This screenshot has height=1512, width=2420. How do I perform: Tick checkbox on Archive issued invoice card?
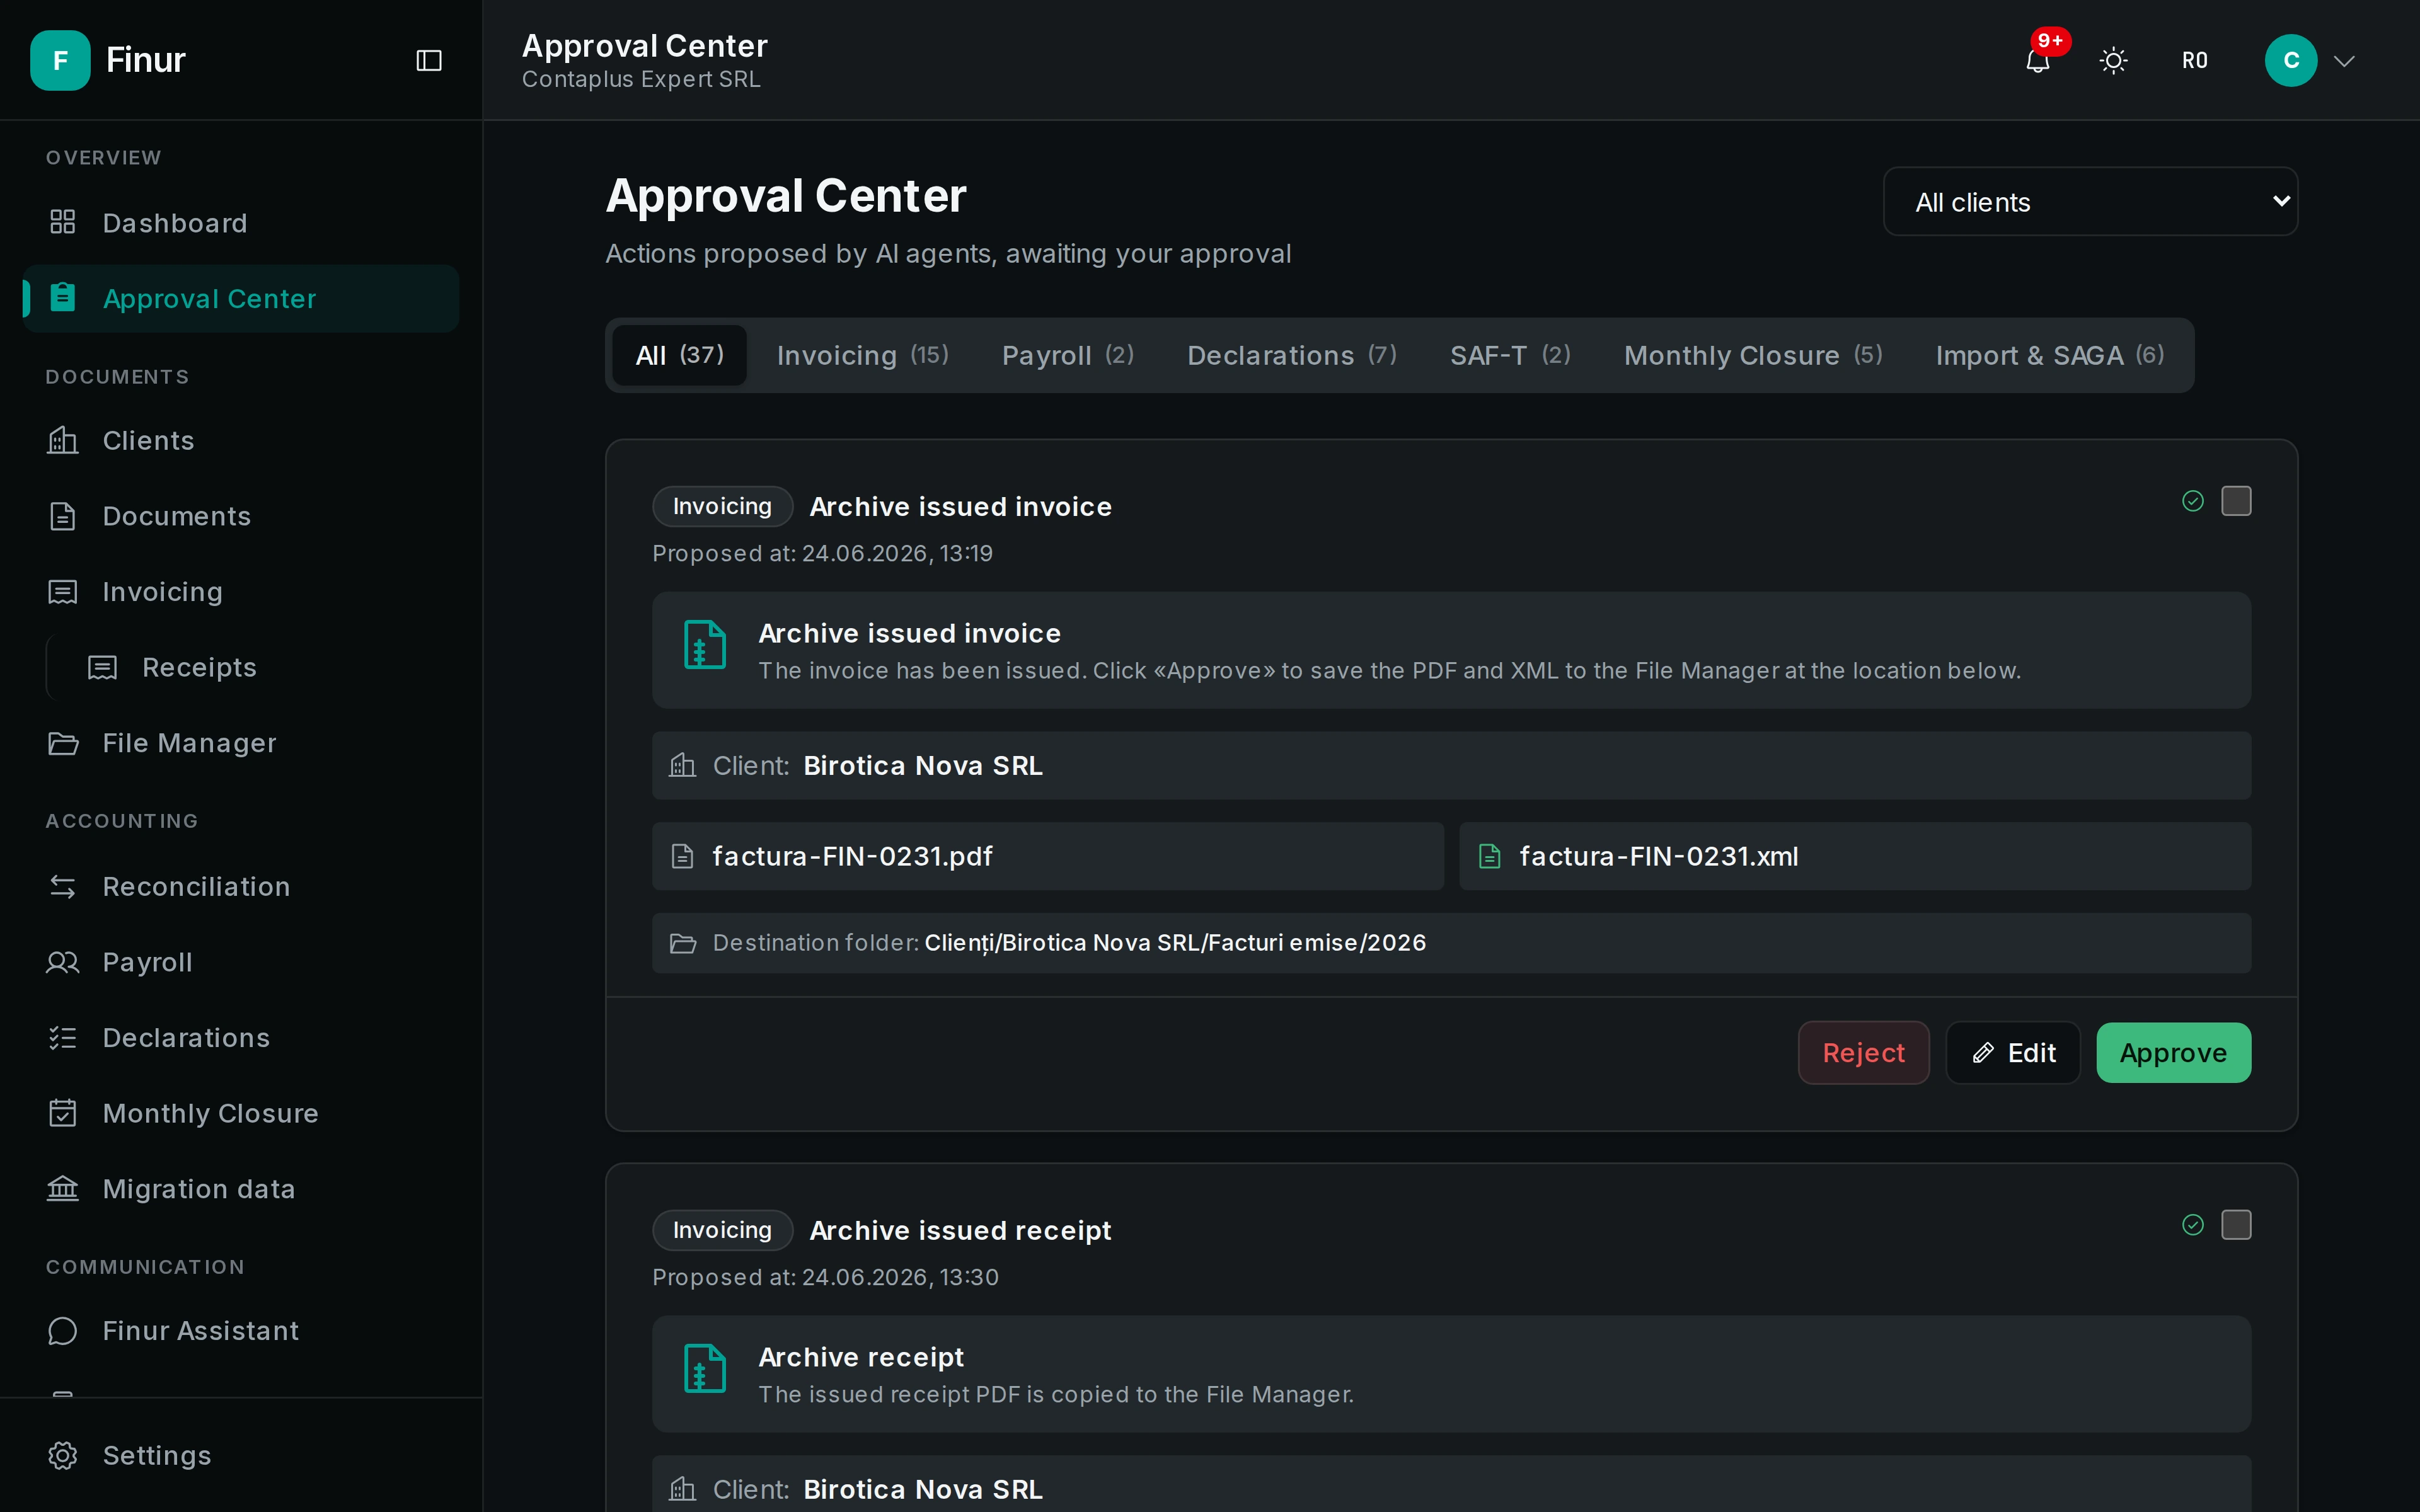pyautogui.click(x=2236, y=501)
